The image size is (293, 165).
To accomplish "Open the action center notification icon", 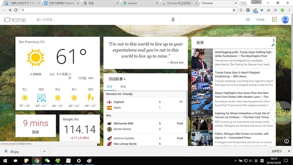I will [286, 161].
